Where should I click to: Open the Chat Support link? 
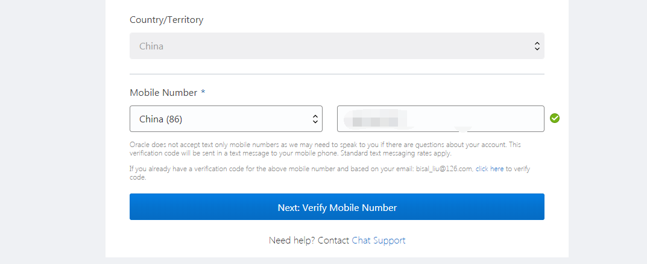379,240
